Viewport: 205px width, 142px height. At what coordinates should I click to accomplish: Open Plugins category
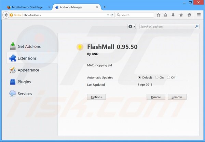(32, 82)
